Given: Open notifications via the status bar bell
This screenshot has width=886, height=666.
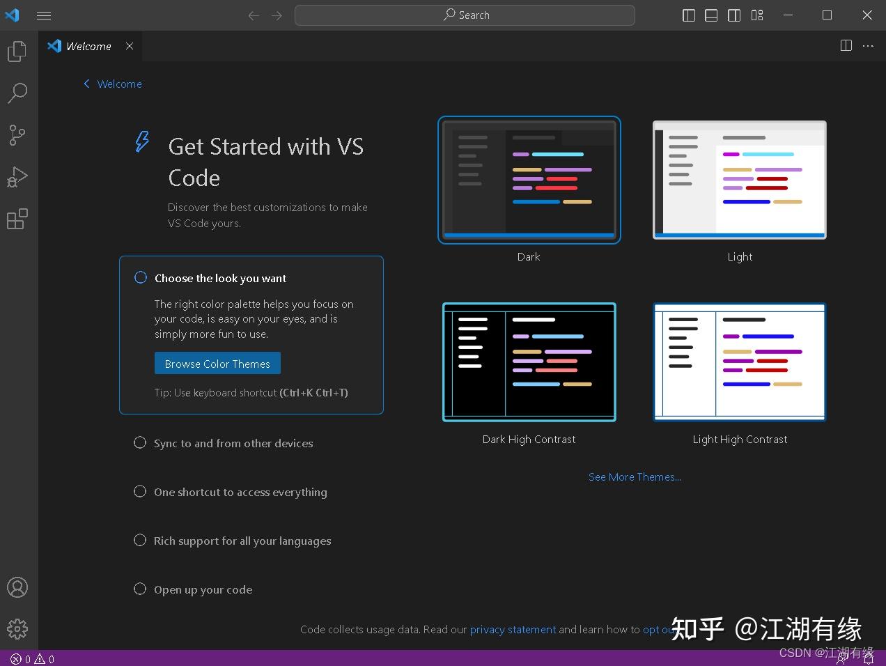Looking at the screenshot, I should [x=869, y=658].
